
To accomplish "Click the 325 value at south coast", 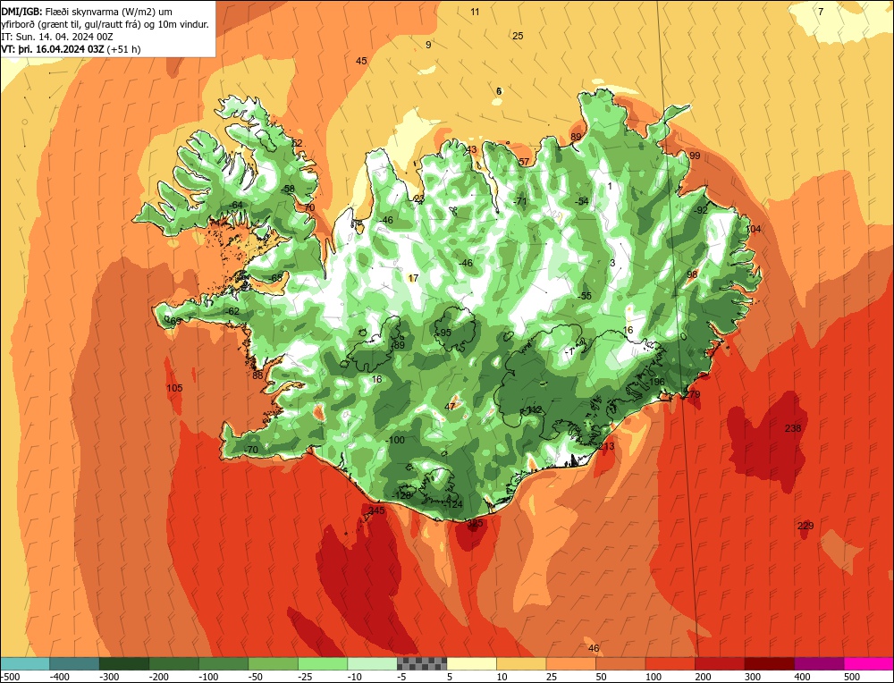I will pyautogui.click(x=475, y=523).
